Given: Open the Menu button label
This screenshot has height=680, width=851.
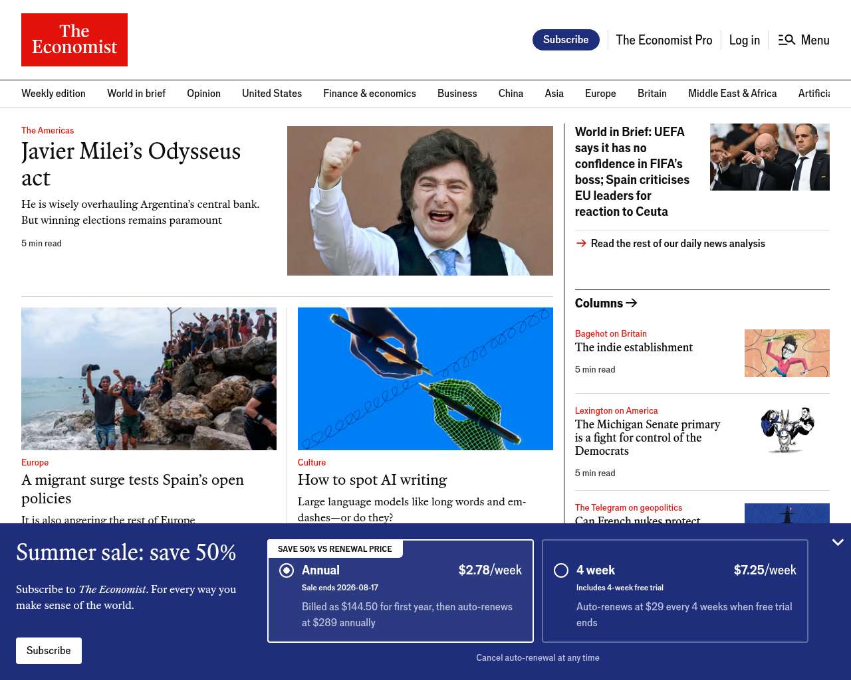Looking at the screenshot, I should coord(815,40).
